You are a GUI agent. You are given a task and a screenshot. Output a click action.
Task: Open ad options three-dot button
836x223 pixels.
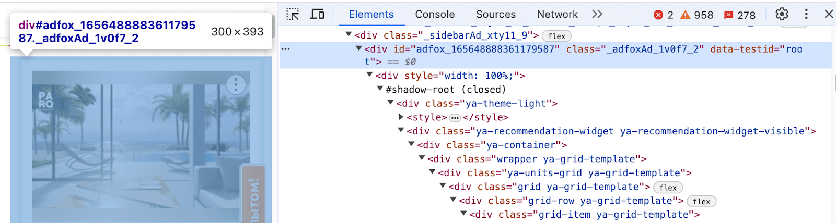[x=236, y=84]
